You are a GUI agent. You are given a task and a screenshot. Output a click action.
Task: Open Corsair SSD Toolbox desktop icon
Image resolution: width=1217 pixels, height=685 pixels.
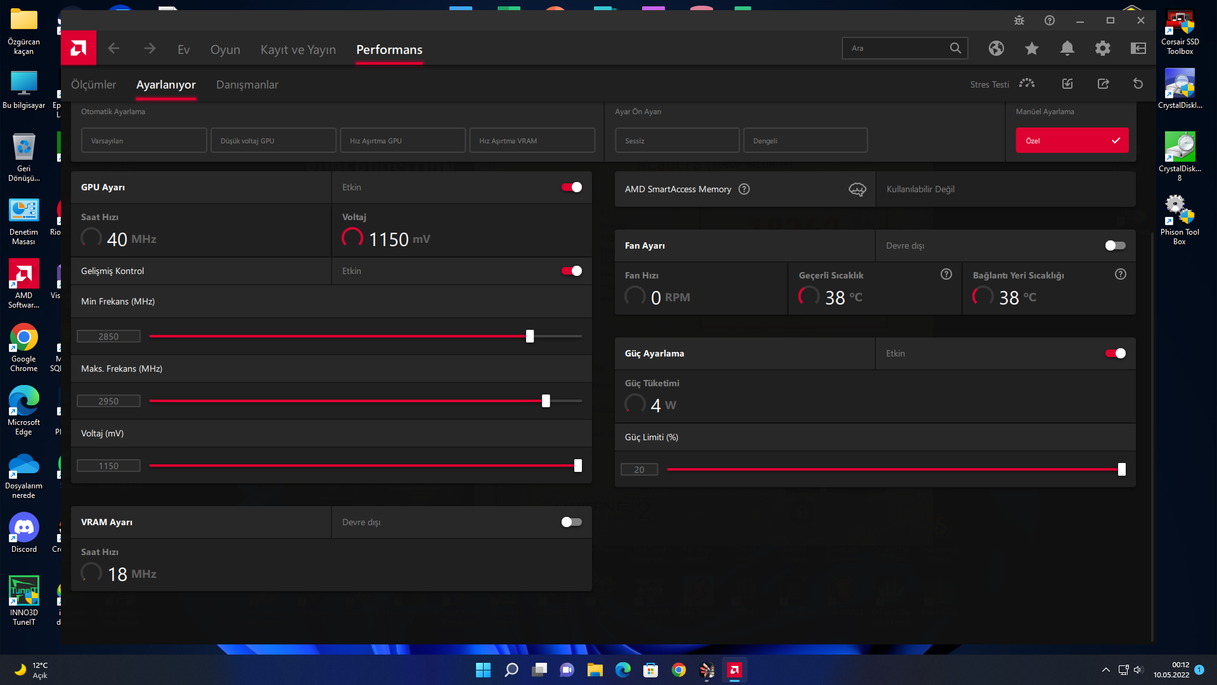pos(1180,32)
